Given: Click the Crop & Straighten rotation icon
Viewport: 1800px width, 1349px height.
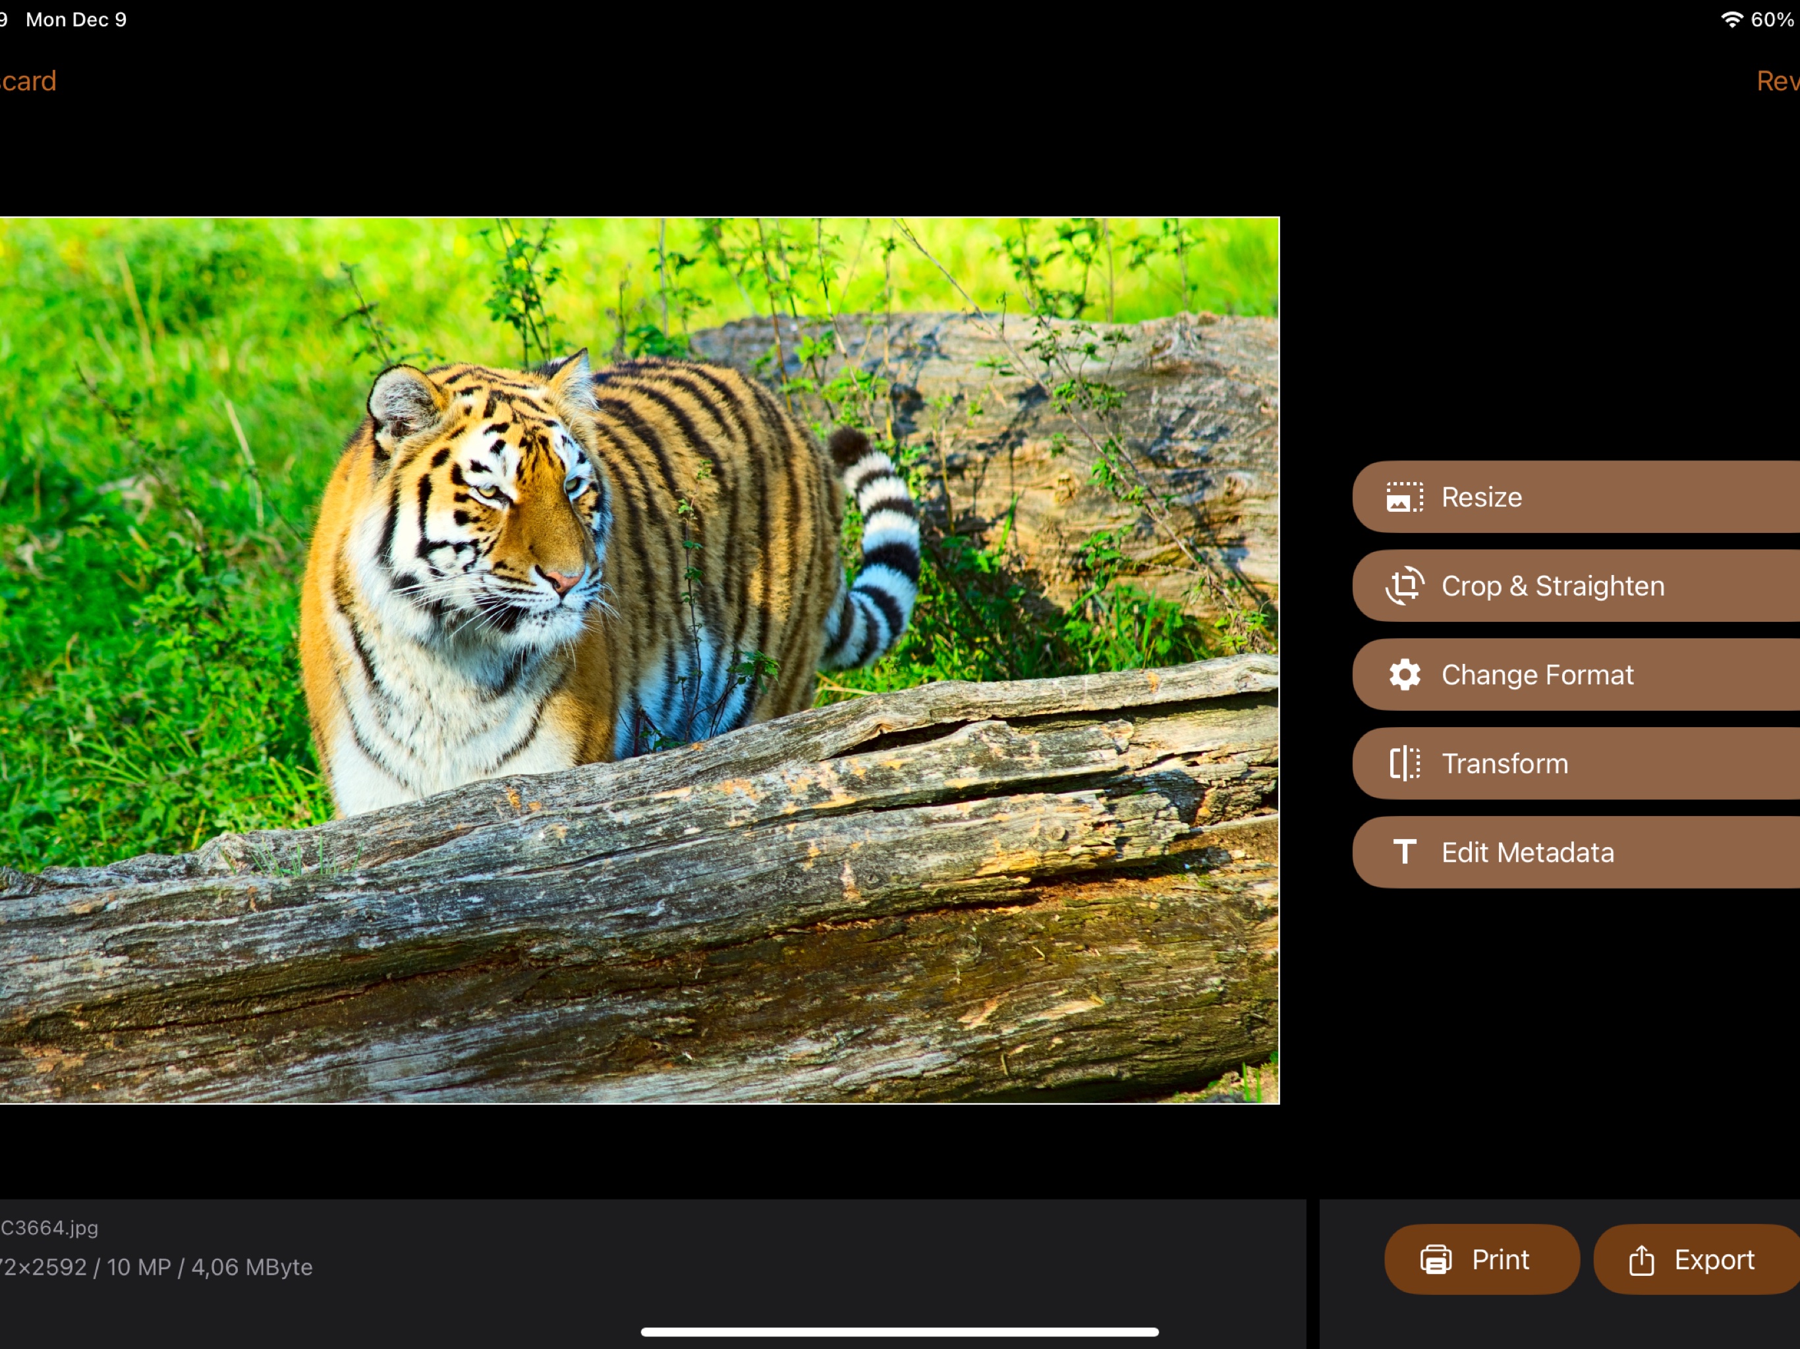Looking at the screenshot, I should pos(1405,586).
